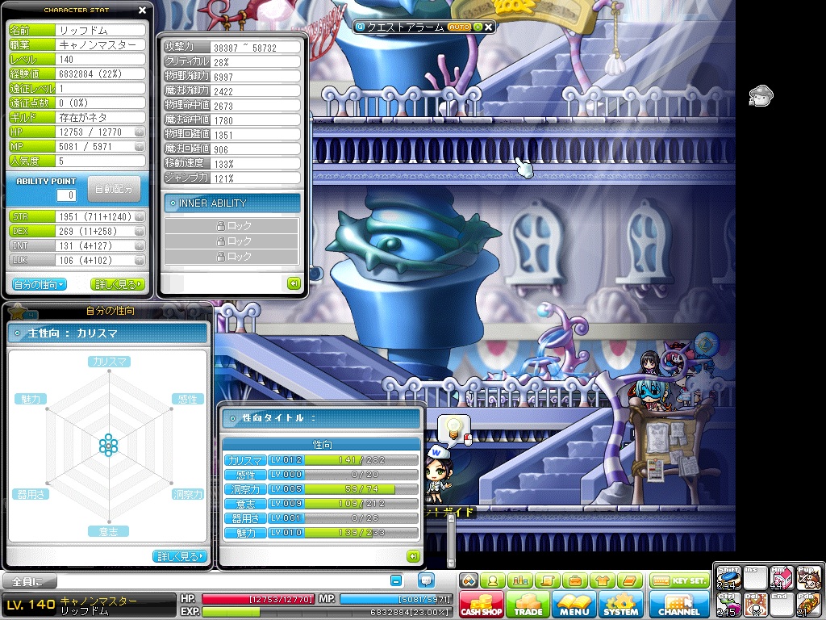
Task: Expand quest alarm with green plus
Action: click(478, 27)
